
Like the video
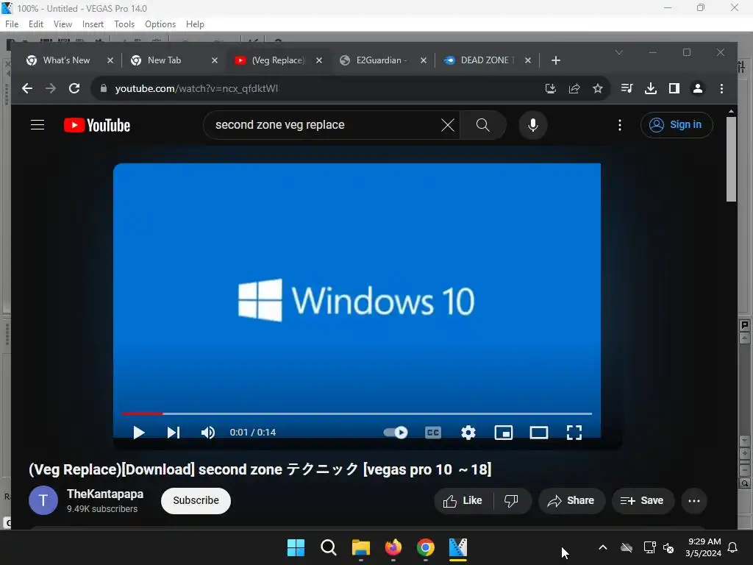point(463,500)
